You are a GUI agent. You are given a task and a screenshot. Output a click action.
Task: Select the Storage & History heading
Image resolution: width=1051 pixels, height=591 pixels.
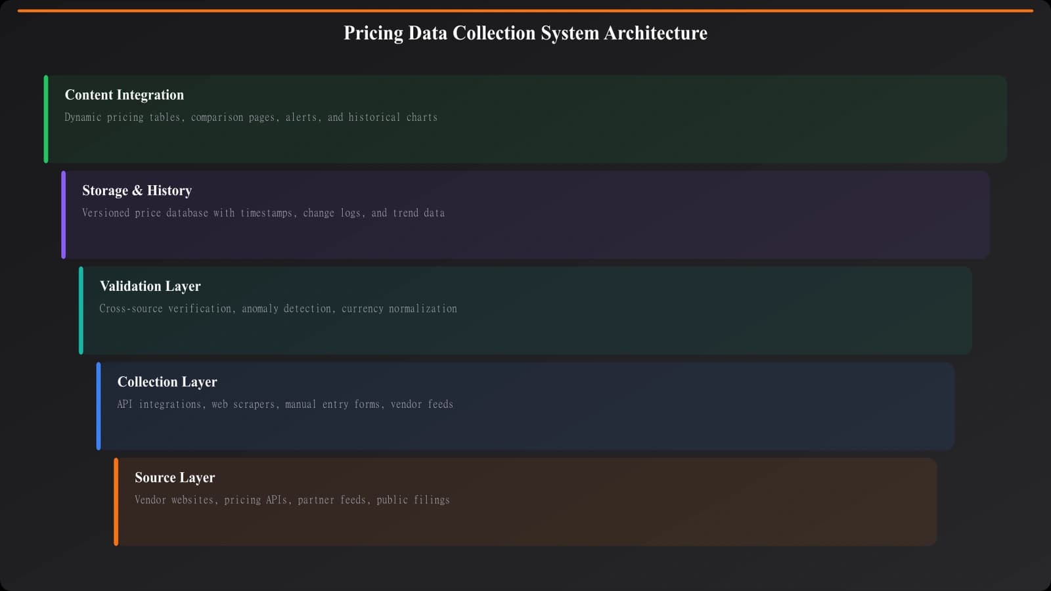[x=137, y=190]
